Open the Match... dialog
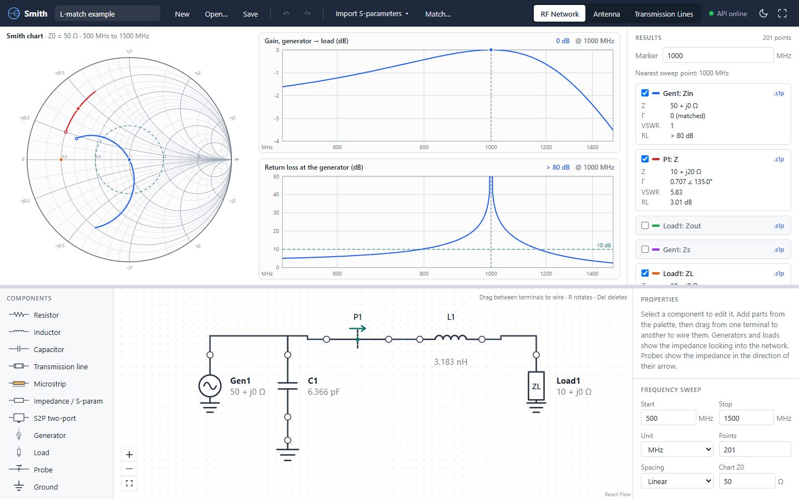 pyautogui.click(x=438, y=14)
